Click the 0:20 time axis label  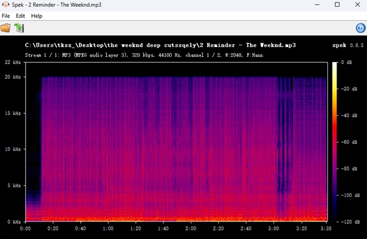point(53,229)
